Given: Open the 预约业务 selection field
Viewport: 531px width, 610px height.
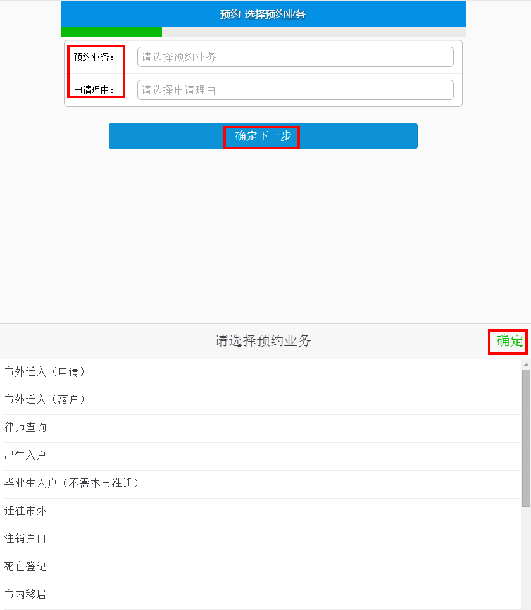Looking at the screenshot, I should tap(295, 57).
